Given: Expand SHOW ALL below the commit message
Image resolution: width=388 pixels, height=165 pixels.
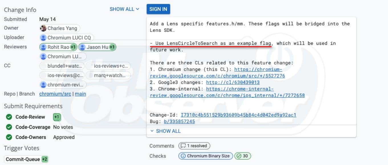Looking at the screenshot, I should point(165,131).
